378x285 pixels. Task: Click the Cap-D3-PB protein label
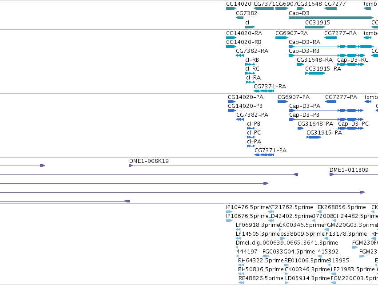(304, 115)
